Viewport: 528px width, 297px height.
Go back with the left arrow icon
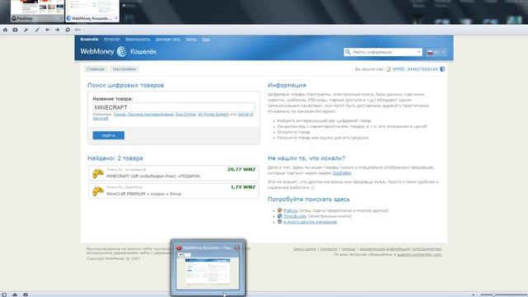coord(48,30)
